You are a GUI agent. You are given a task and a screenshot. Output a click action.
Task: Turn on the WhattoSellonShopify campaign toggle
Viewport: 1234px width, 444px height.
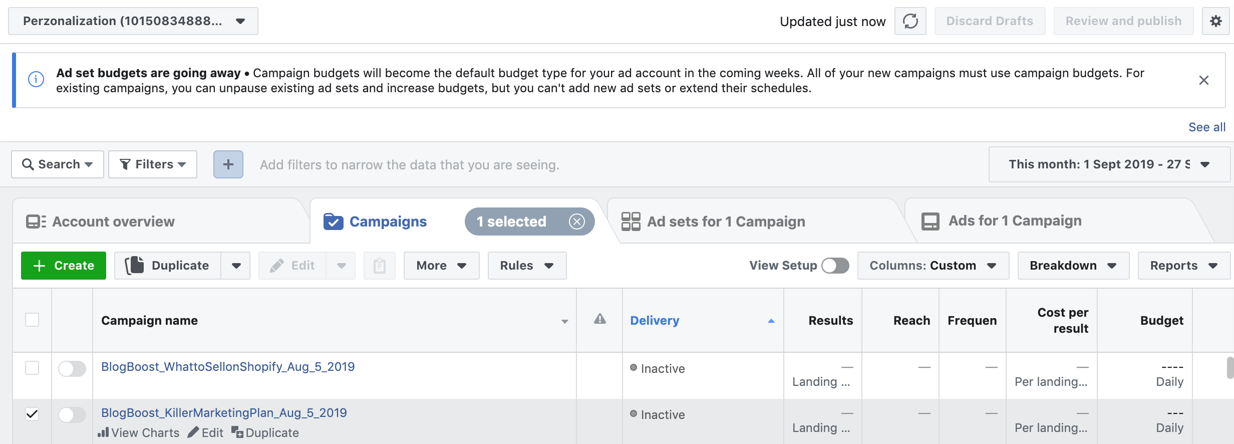[72, 369]
